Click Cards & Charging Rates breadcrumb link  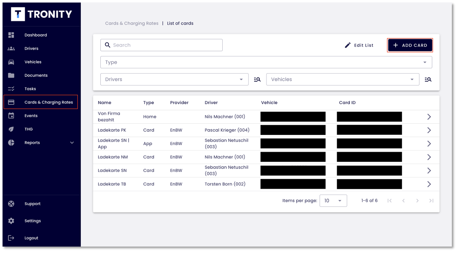point(132,23)
